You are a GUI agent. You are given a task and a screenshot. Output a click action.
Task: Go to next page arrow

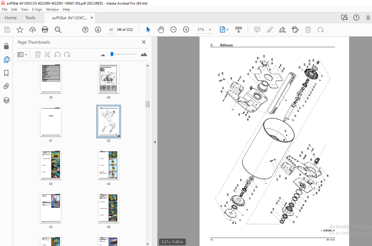[x=98, y=30]
